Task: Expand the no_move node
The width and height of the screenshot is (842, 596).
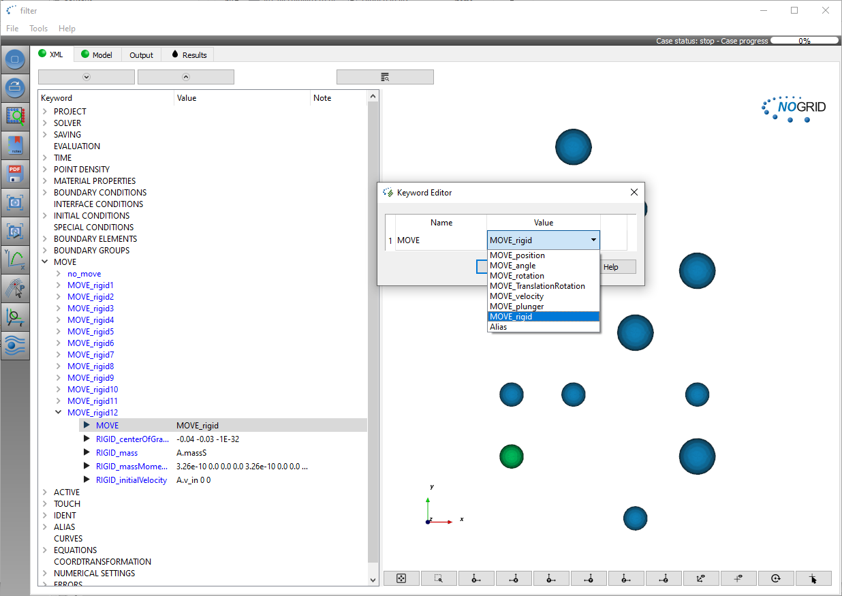Action: tap(59, 274)
